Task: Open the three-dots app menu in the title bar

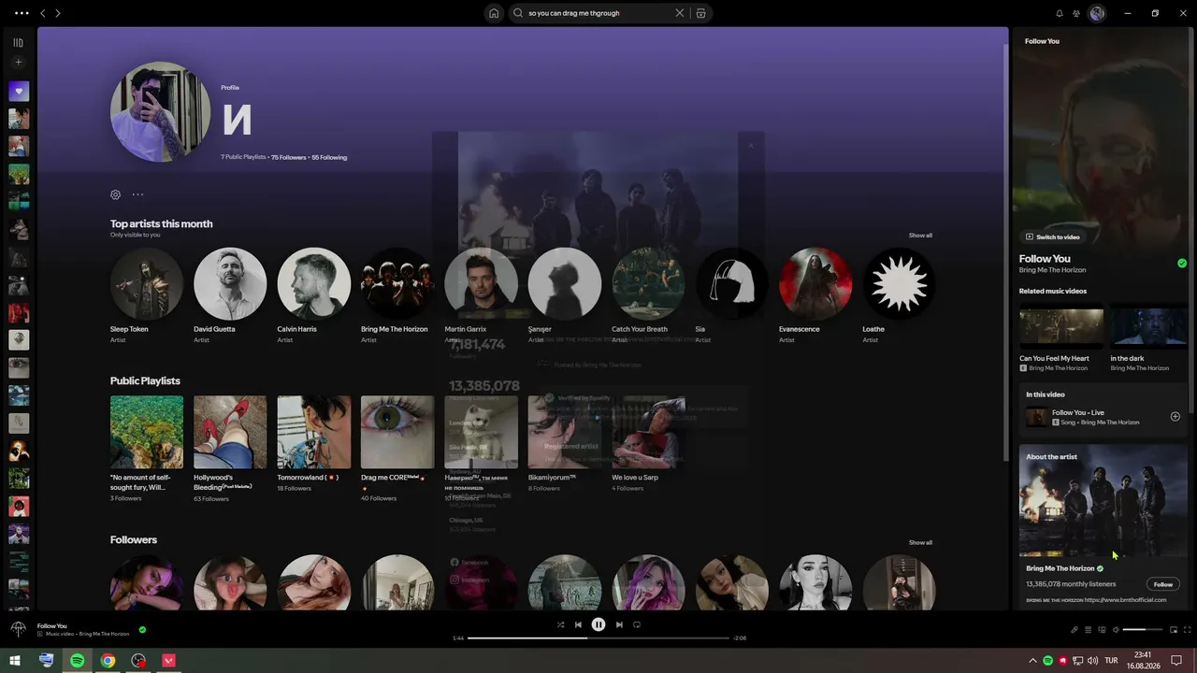Action: click(x=22, y=13)
